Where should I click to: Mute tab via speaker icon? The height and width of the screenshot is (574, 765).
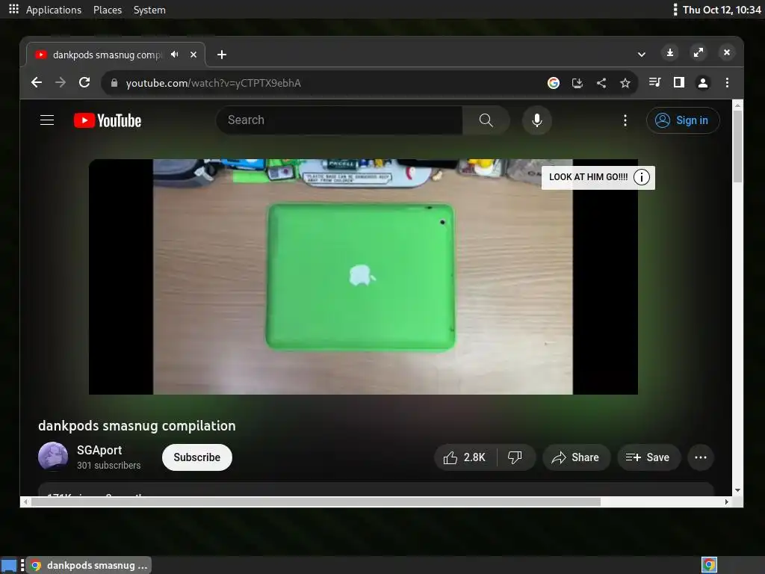(175, 55)
